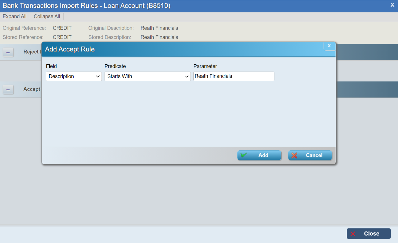The image size is (398, 243).
Task: Open the Predicate dropdown showing Starts With
Action: [x=147, y=77]
